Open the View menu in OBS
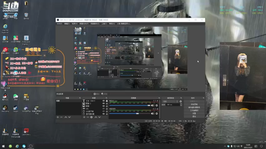 click(x=74, y=24)
